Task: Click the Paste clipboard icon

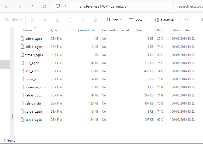Action: (x=58, y=20)
